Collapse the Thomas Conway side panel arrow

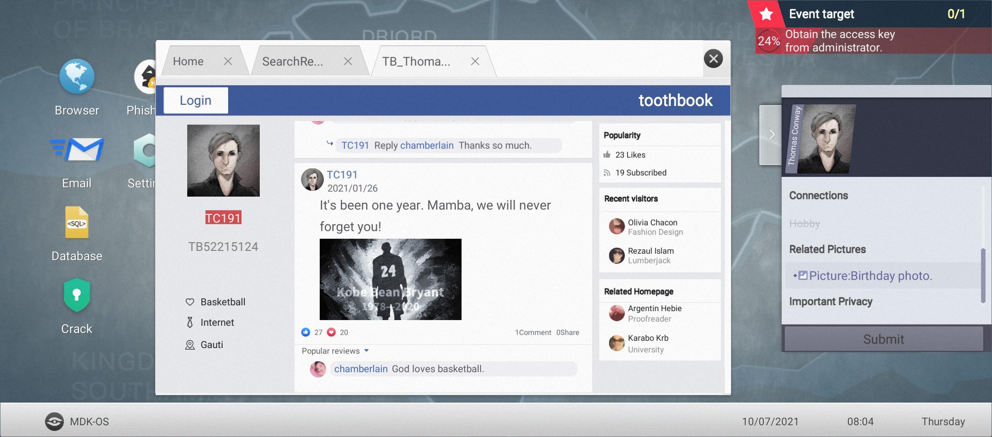click(771, 135)
